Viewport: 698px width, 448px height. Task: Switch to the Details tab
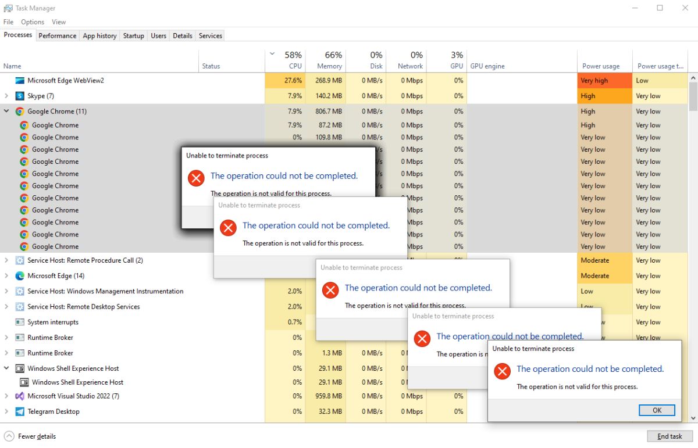pyautogui.click(x=182, y=35)
